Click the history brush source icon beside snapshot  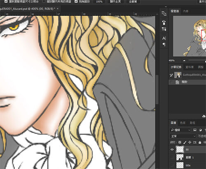(x=171, y=75)
